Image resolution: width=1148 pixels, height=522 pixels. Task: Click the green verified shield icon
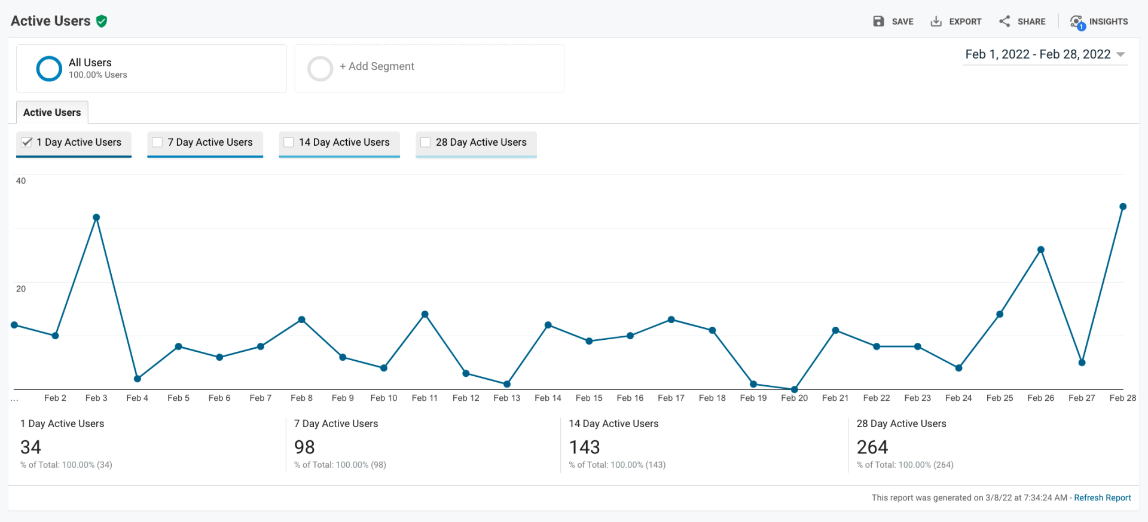click(x=102, y=22)
